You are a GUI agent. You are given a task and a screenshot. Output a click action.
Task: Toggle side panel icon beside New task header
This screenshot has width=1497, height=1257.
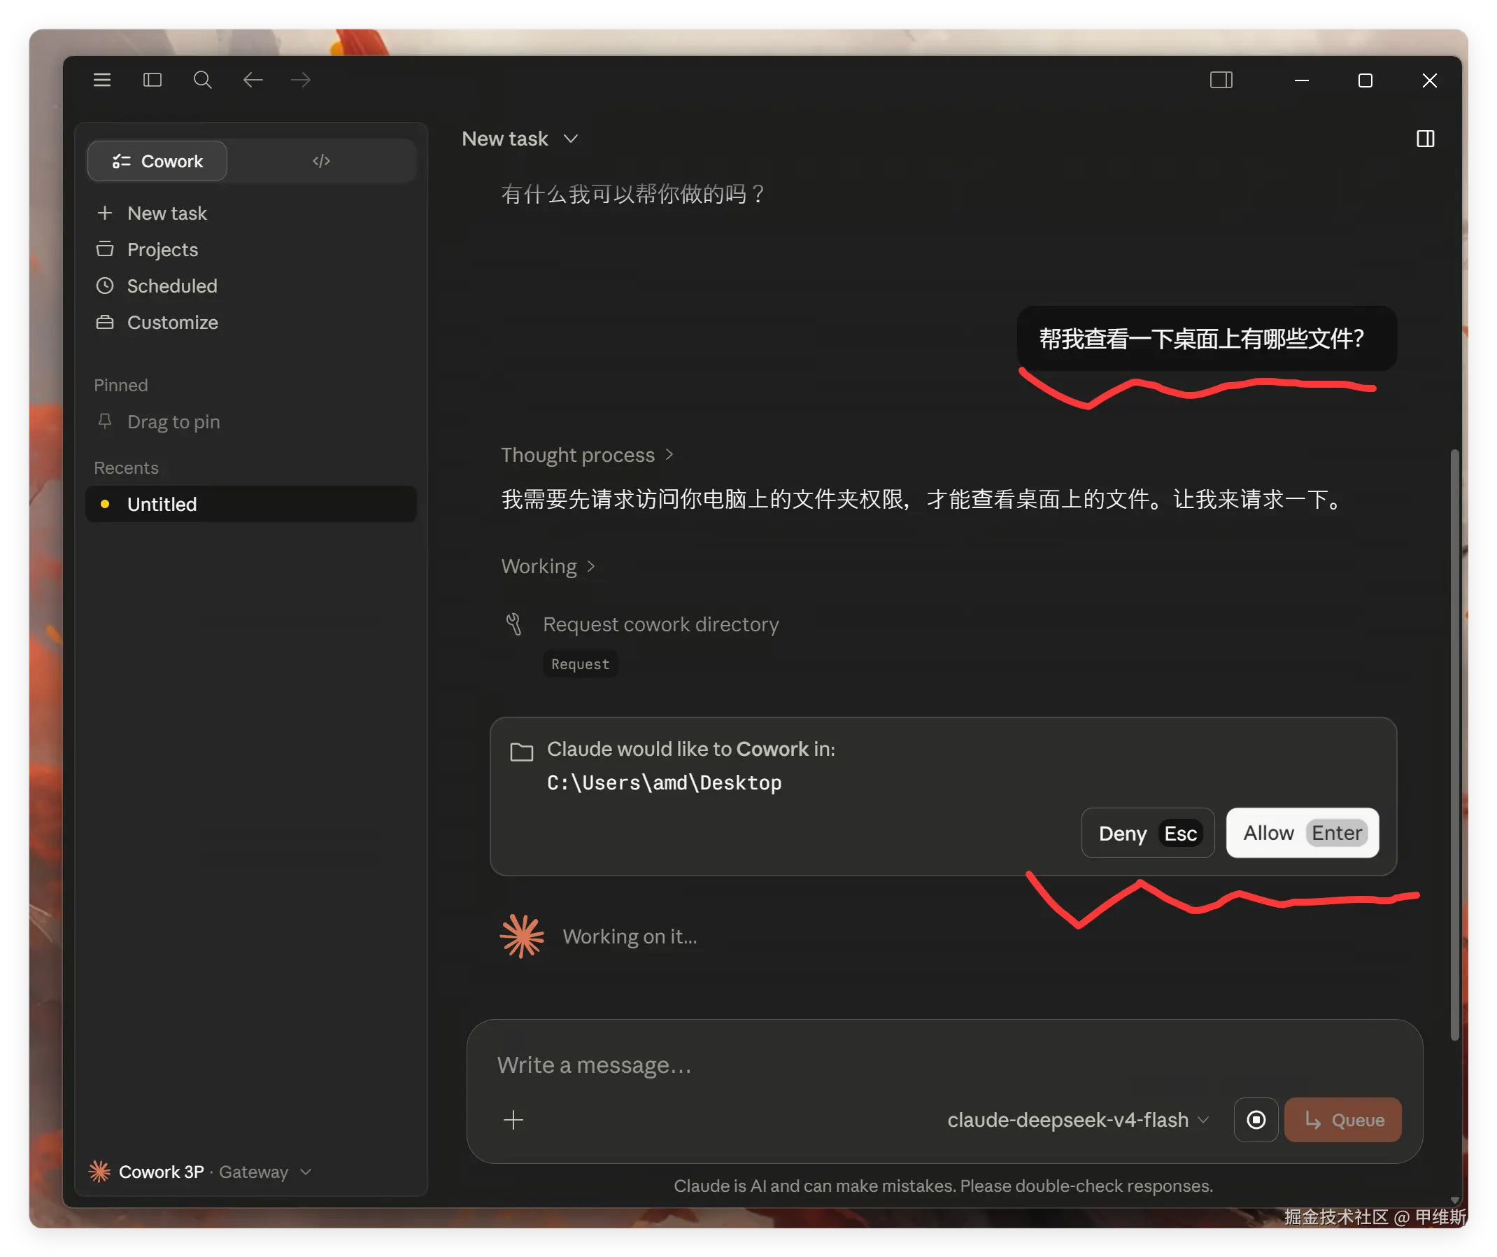pos(1425,139)
